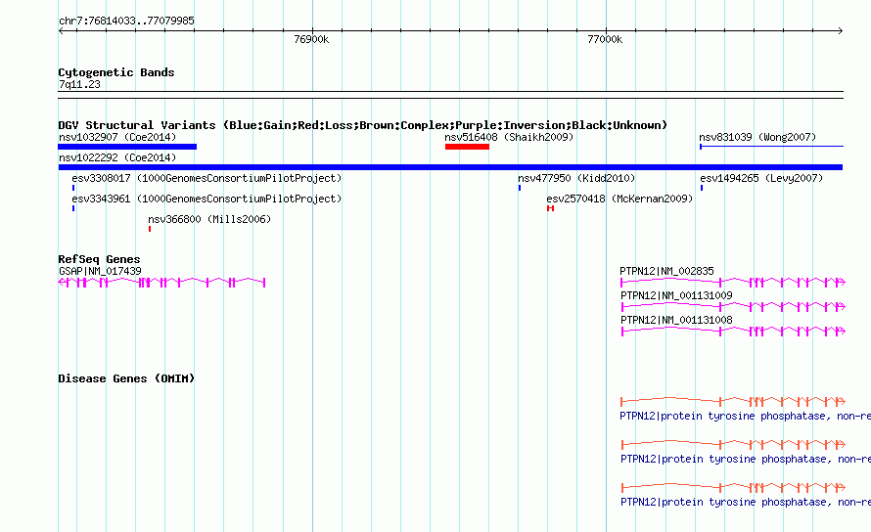Select the red nsv516408 loss variant bar
The width and height of the screenshot is (871, 532).
tap(467, 147)
